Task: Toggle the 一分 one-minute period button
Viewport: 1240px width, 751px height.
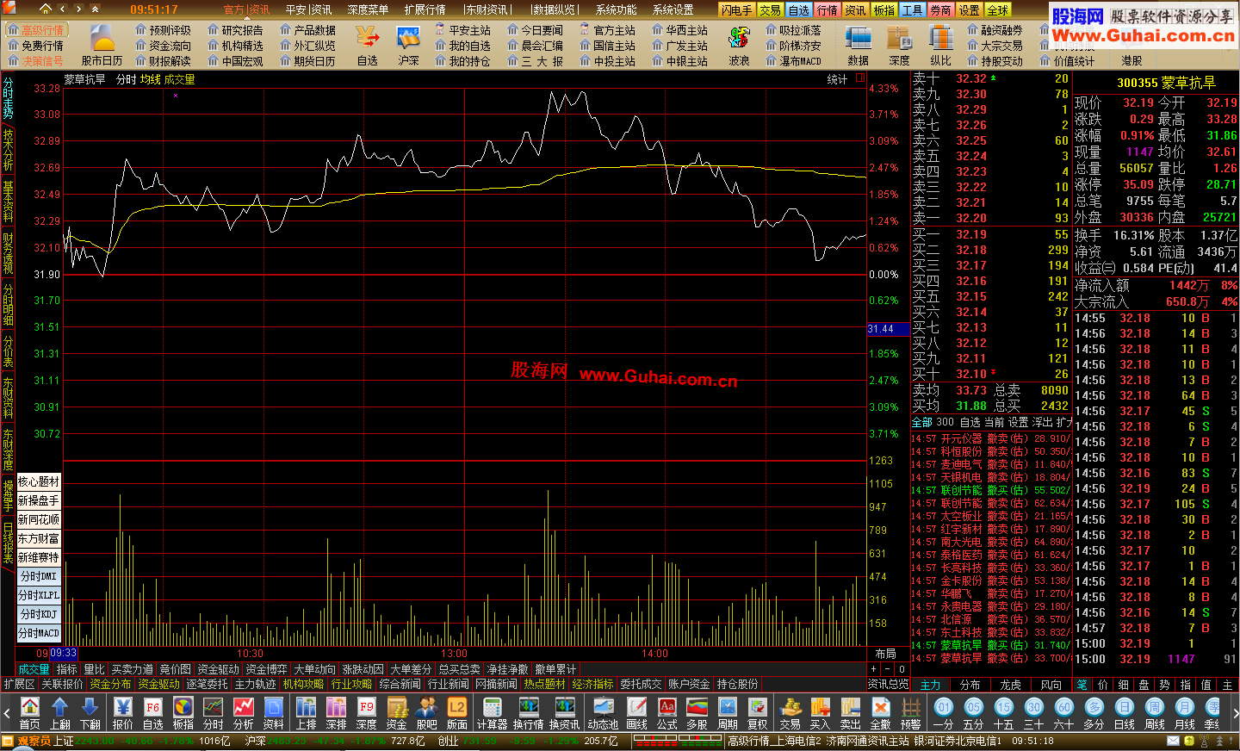Action: [944, 714]
